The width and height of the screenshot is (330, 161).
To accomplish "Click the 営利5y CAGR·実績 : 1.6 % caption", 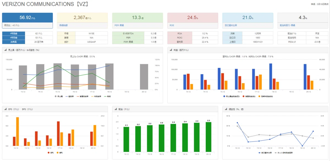I will (x=235, y=57).
